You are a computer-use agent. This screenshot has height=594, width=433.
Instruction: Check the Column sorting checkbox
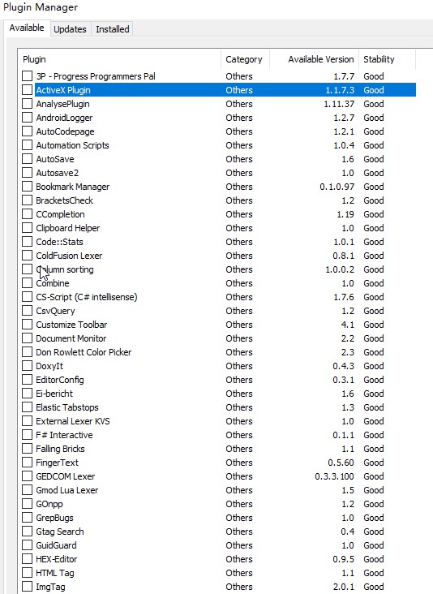(27, 269)
